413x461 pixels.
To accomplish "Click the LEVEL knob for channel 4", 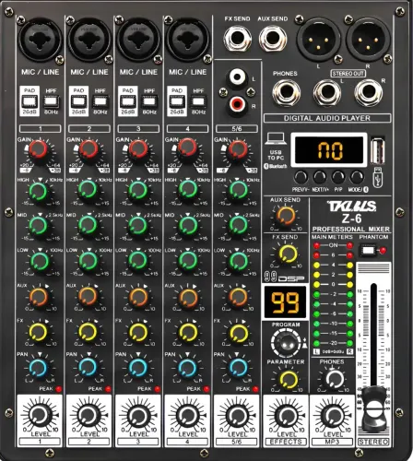I will [x=187, y=416].
